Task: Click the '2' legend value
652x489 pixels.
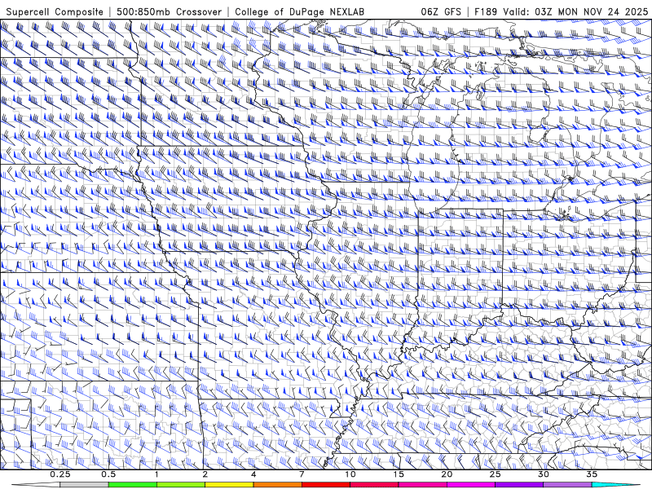Action: point(205,474)
